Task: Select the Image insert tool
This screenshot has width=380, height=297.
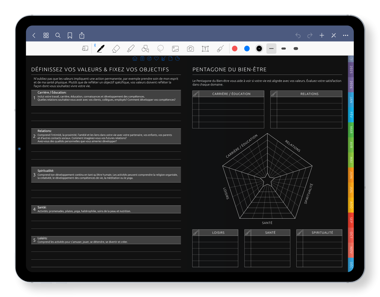Action: click(x=175, y=49)
